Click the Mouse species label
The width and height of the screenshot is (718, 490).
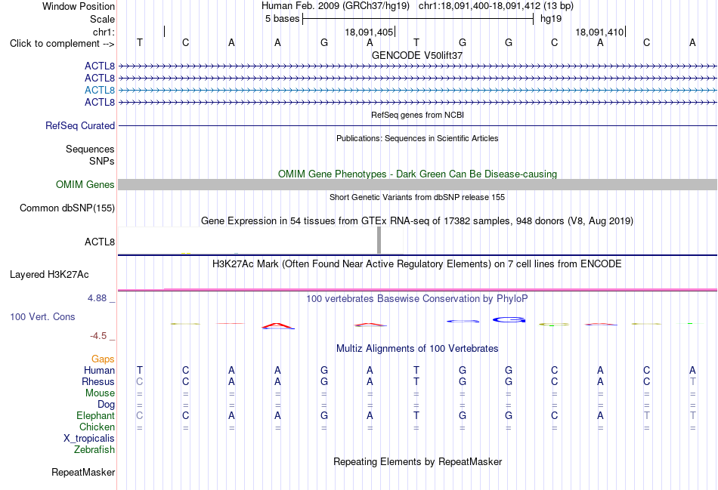tap(100, 393)
